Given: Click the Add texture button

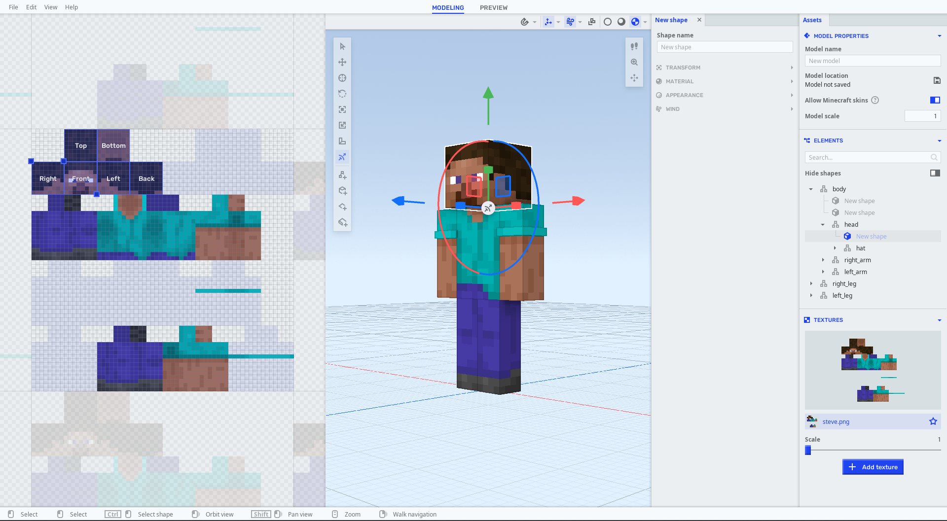Looking at the screenshot, I should point(873,467).
